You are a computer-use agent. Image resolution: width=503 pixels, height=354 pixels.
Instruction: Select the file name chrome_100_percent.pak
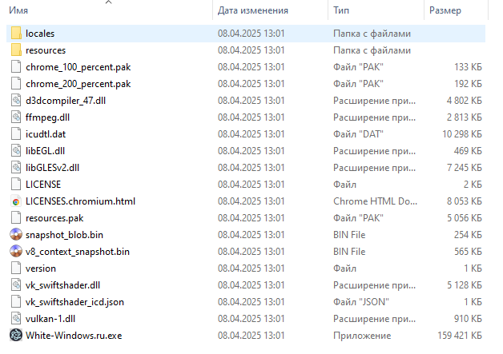tap(78, 67)
